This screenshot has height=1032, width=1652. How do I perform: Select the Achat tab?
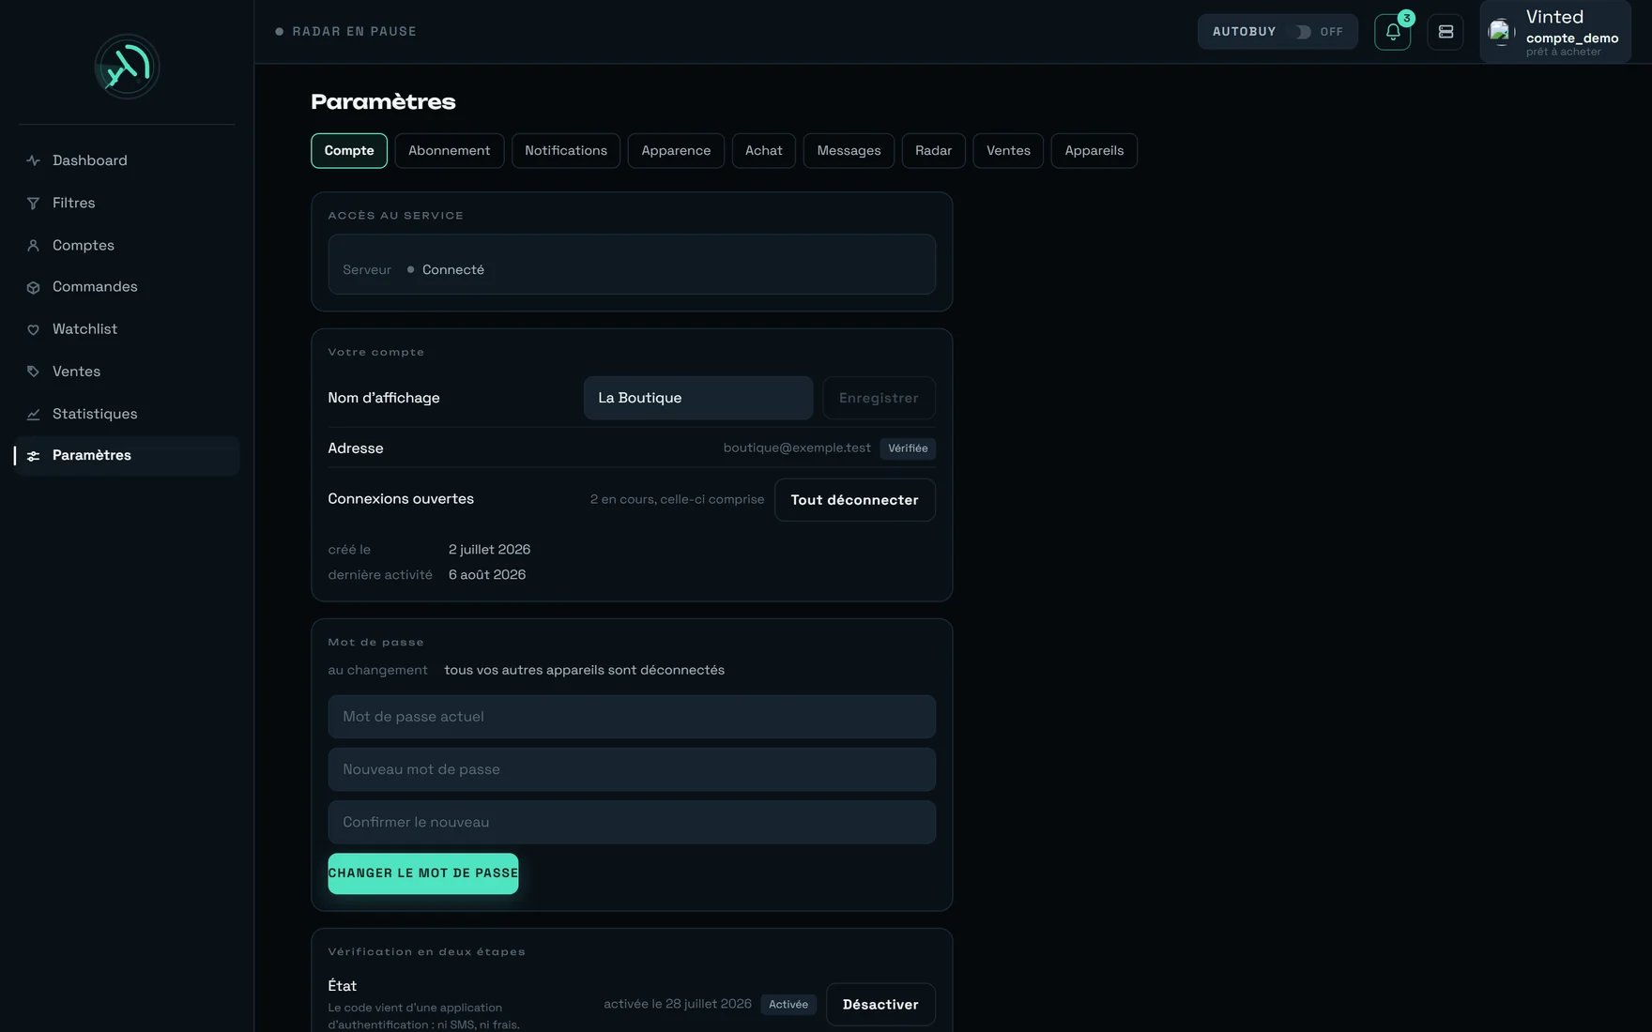tap(764, 151)
